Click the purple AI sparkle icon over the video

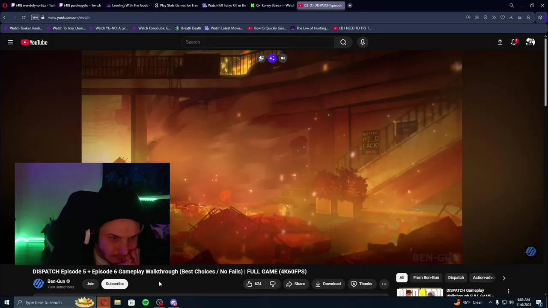[x=272, y=58]
